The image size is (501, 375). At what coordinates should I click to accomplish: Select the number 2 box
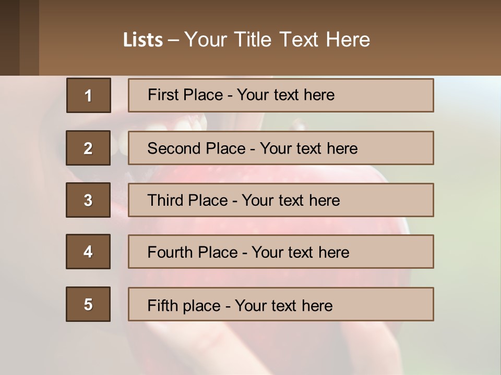pyautogui.click(x=88, y=148)
